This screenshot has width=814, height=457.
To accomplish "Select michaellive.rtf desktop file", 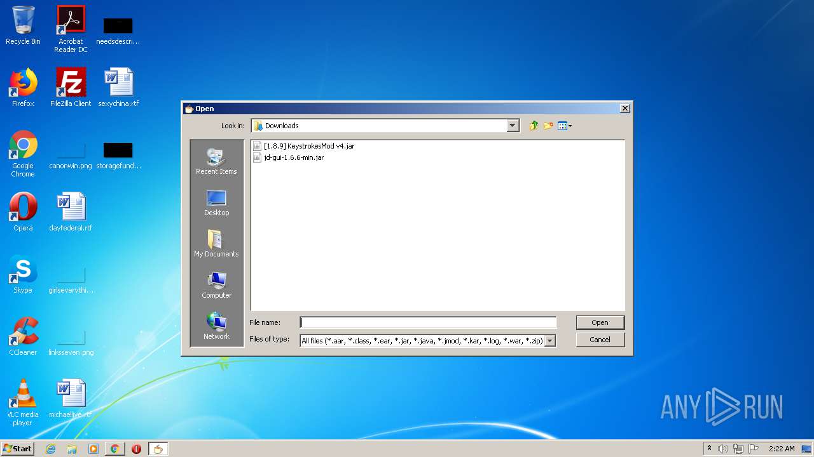I will coord(71,399).
